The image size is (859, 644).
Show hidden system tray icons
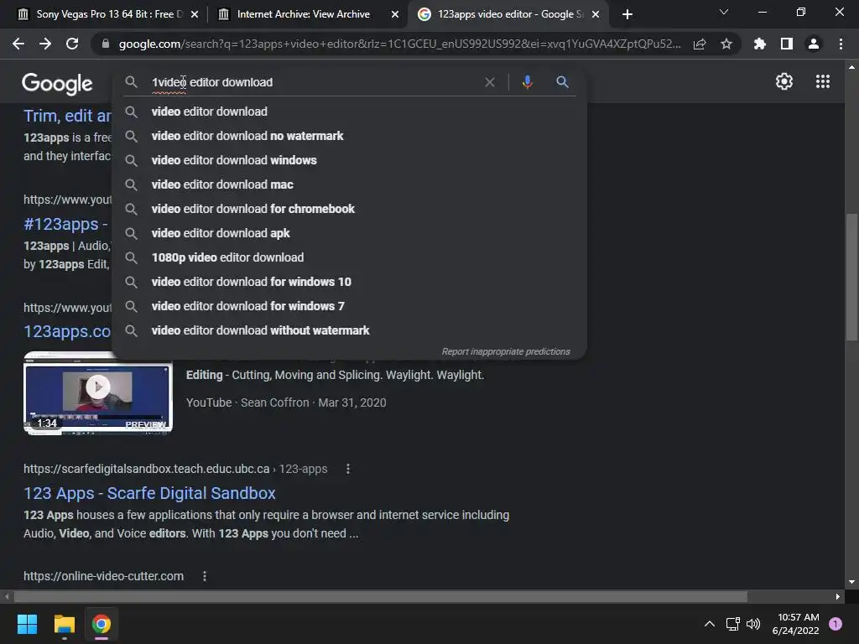click(710, 624)
